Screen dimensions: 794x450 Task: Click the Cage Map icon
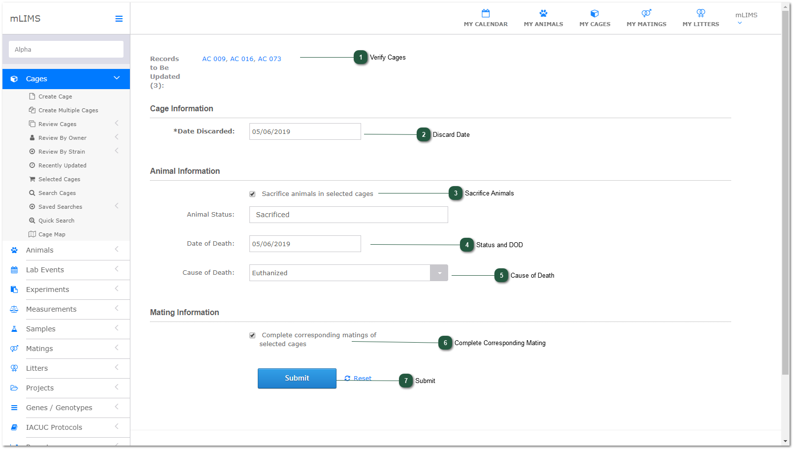click(x=32, y=234)
